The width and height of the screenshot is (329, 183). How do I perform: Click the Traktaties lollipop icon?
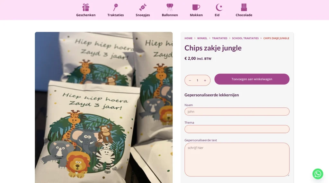(x=116, y=7)
